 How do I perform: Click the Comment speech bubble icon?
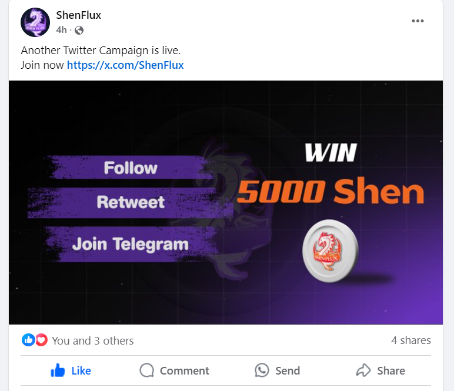tap(147, 370)
